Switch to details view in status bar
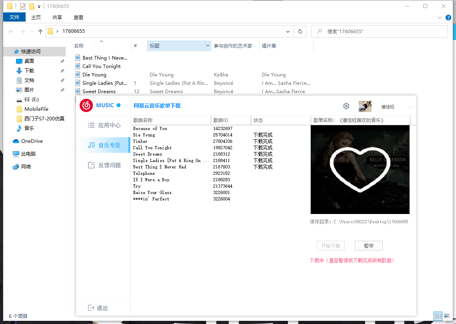Viewport: 456px width, 324px height. [438, 316]
